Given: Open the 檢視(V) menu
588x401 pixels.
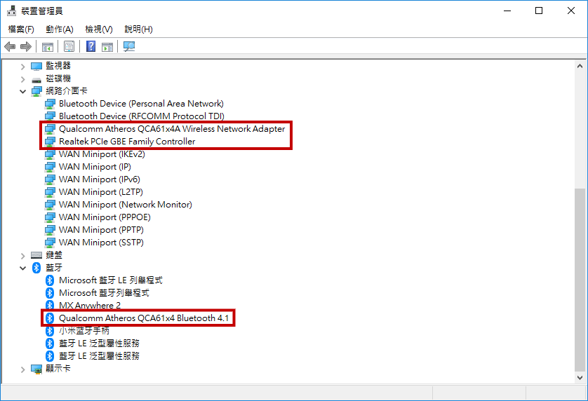Looking at the screenshot, I should (x=99, y=29).
